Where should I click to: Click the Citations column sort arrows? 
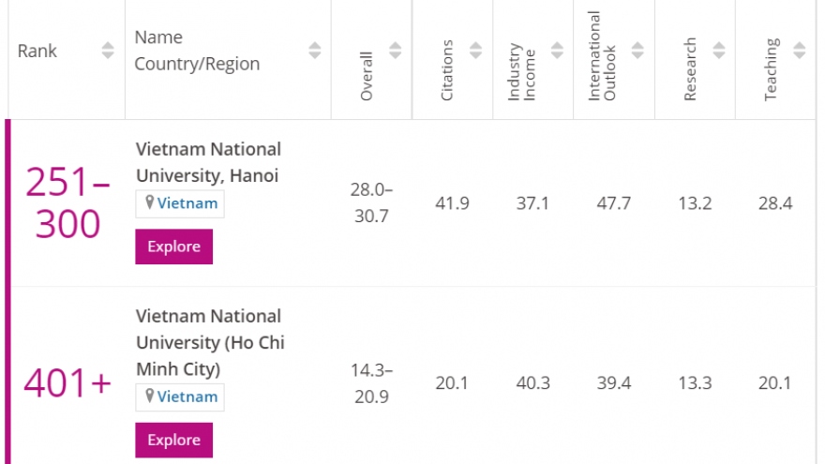(475, 51)
